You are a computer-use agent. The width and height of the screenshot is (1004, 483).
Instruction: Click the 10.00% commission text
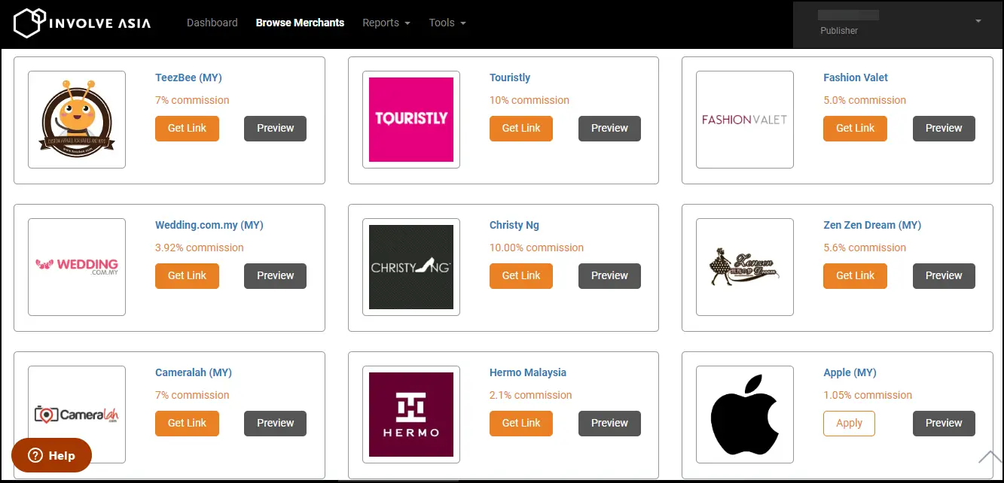point(536,248)
